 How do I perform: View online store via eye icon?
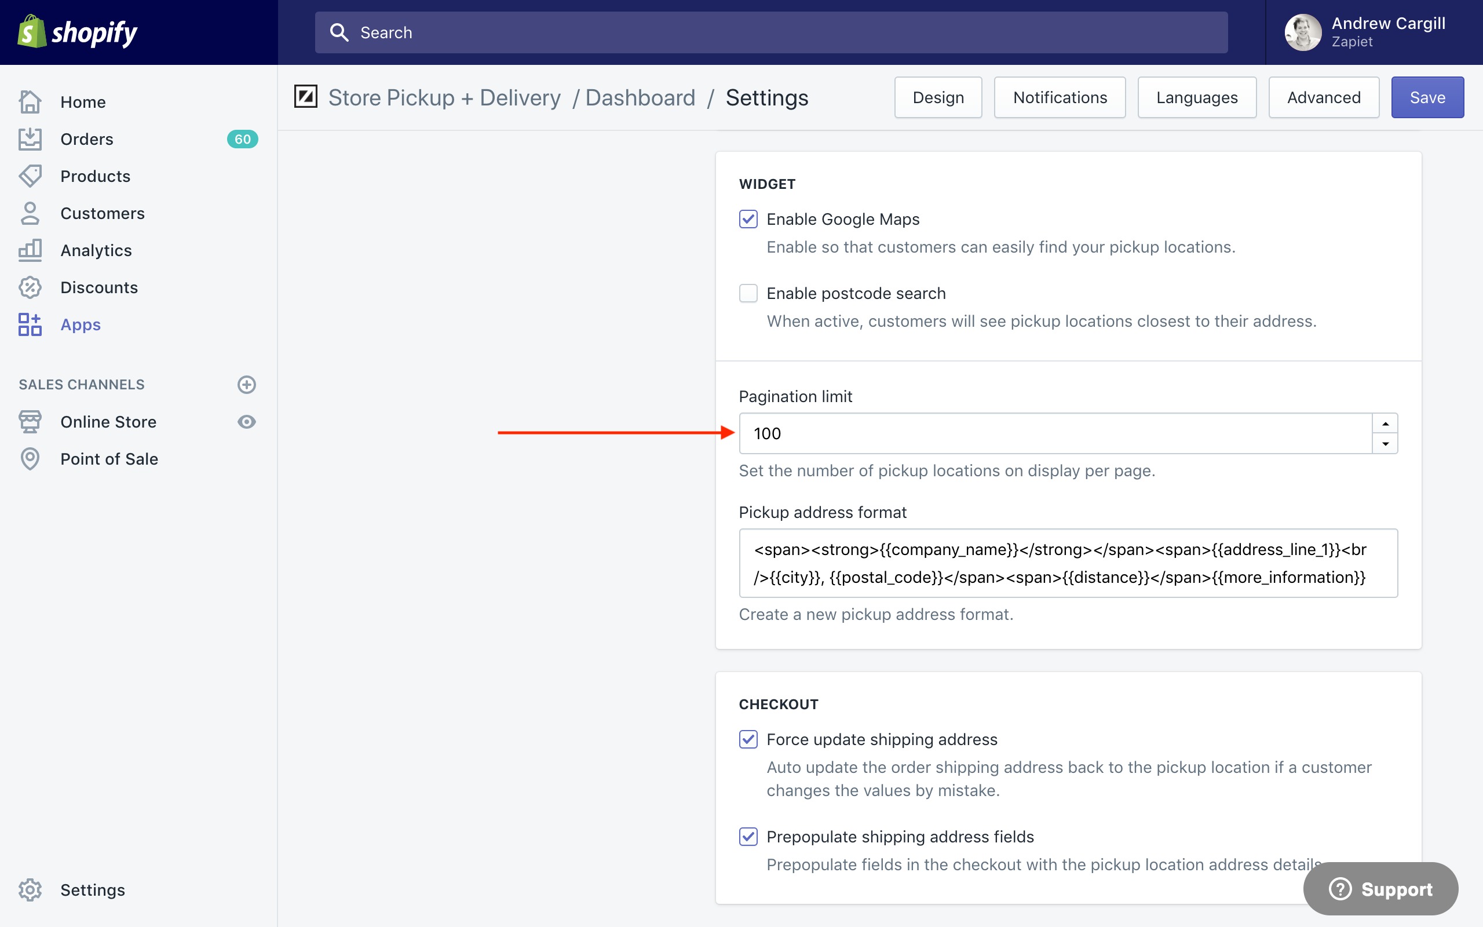coord(246,422)
